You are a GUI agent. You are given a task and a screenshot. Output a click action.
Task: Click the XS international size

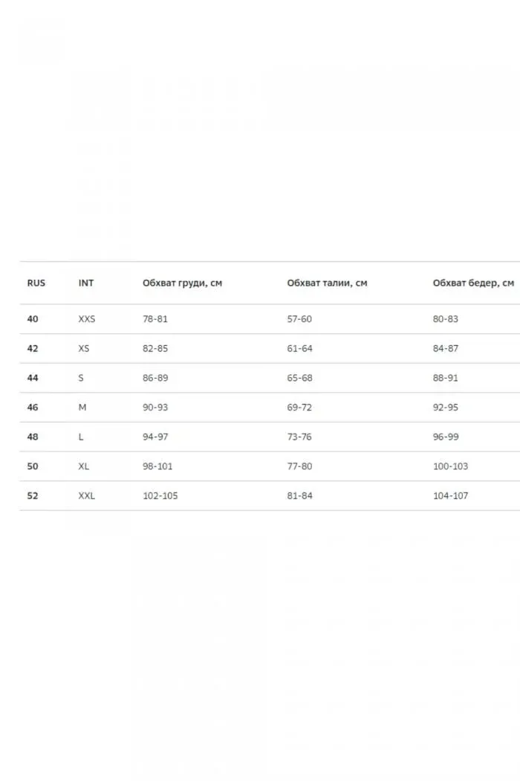click(84, 348)
